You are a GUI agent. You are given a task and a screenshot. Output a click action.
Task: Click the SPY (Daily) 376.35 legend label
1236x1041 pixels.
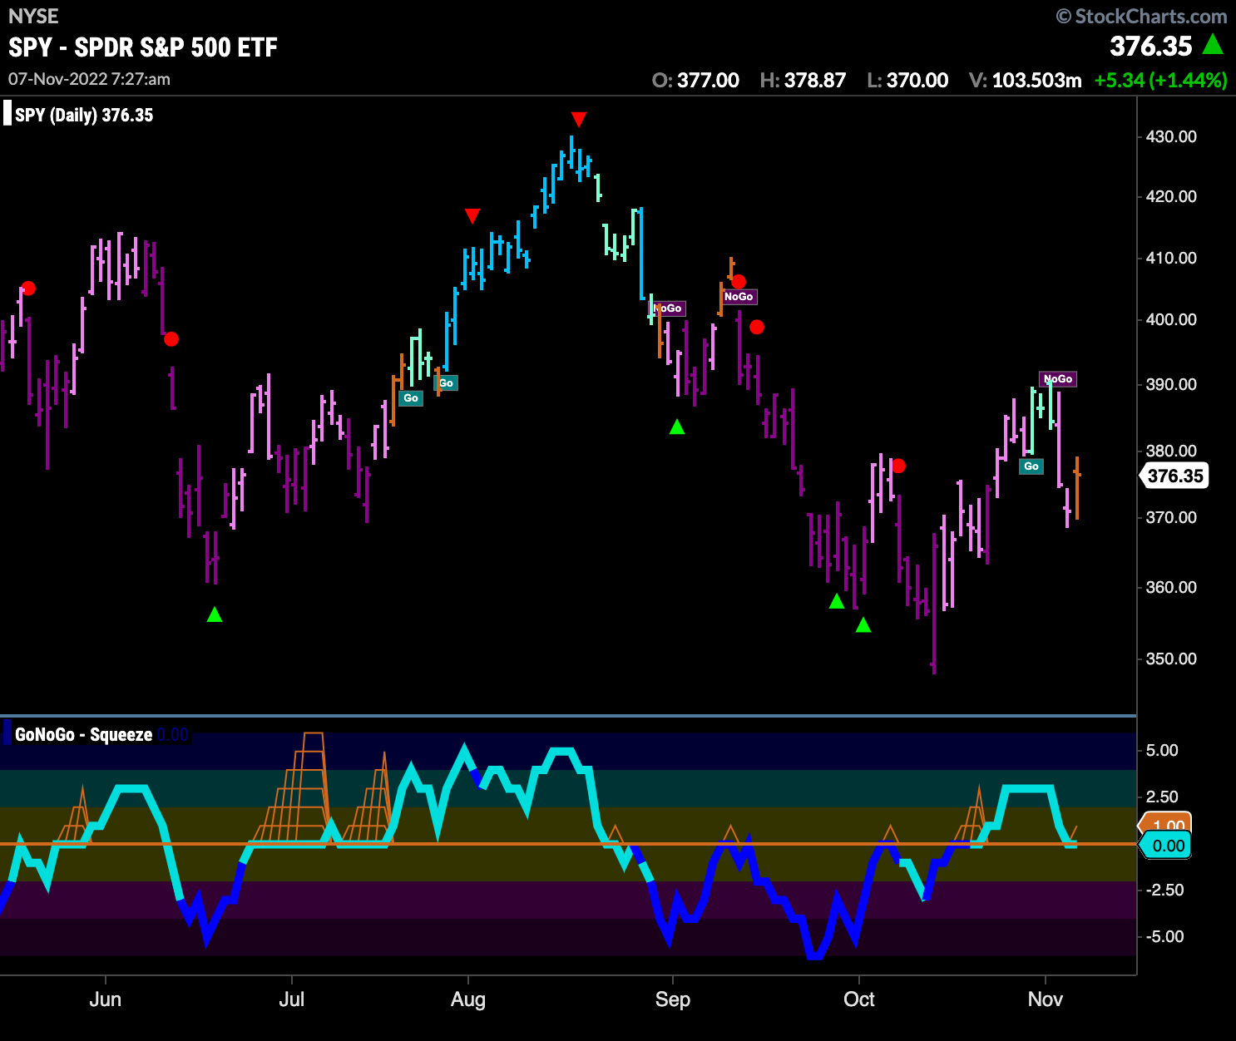tap(84, 115)
